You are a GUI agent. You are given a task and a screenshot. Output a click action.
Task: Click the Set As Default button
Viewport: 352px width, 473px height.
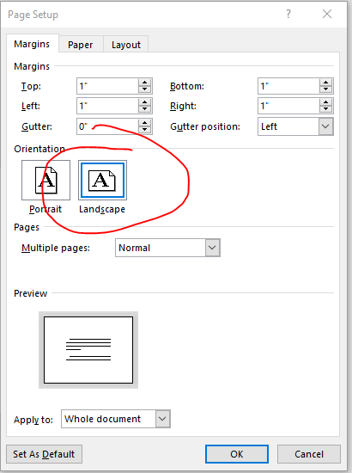coord(44,454)
